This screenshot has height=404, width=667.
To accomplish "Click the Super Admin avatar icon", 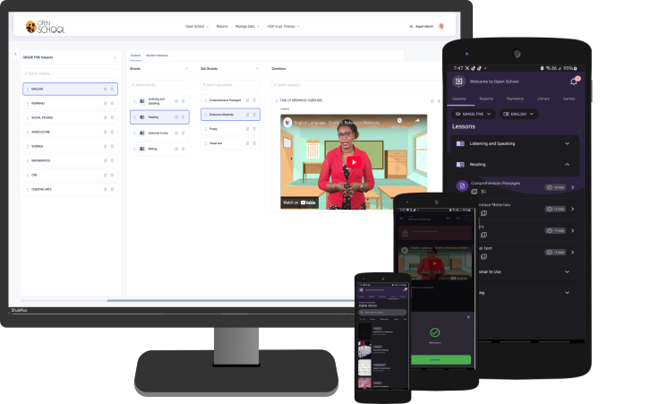I will tap(441, 26).
